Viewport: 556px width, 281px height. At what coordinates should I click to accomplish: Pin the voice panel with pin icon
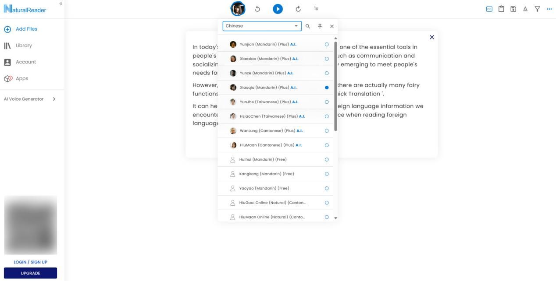(320, 26)
